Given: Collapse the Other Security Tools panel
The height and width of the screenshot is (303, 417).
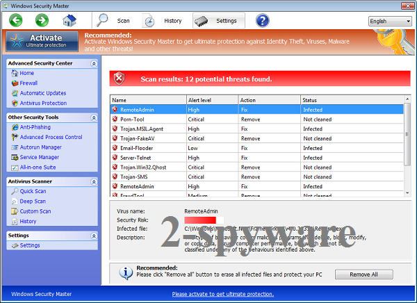Looking at the screenshot, I should (x=94, y=117).
